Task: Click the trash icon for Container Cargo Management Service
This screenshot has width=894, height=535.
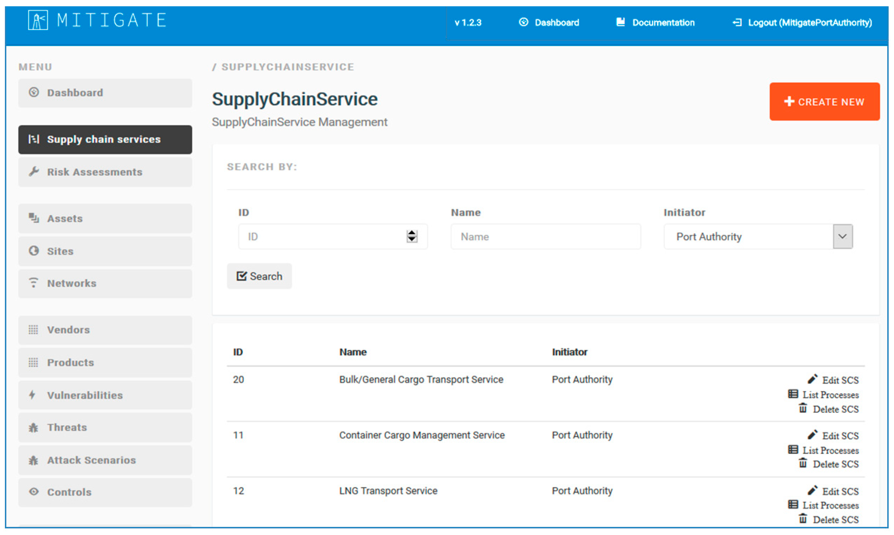Action: point(803,463)
